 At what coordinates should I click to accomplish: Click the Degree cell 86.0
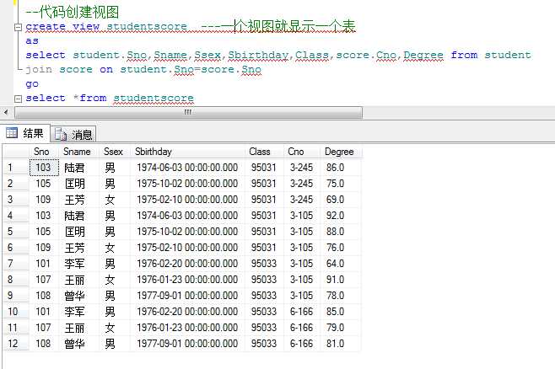pos(341,168)
